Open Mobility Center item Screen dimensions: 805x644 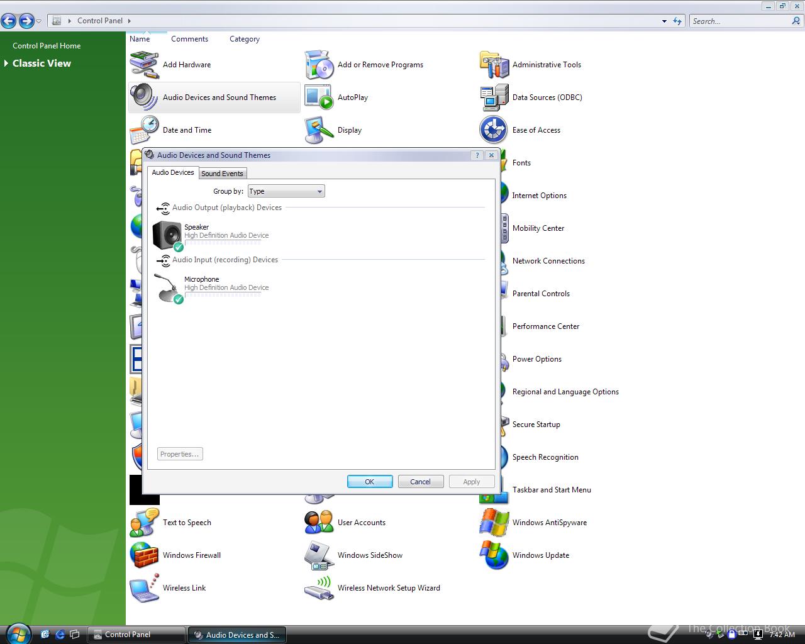[x=538, y=228]
